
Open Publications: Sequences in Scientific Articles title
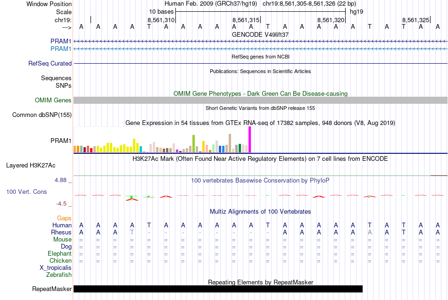click(260, 71)
